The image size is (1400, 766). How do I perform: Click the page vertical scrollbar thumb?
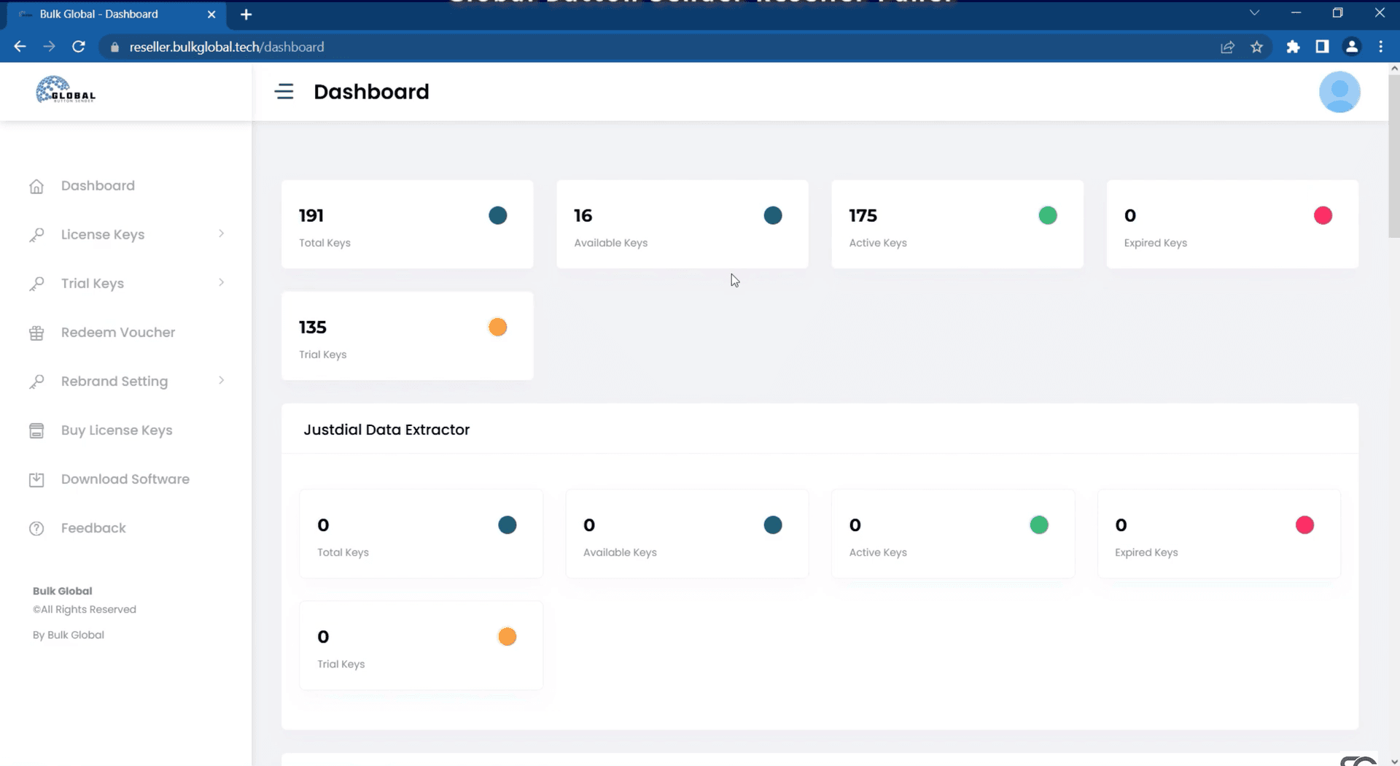pyautogui.click(x=1393, y=155)
